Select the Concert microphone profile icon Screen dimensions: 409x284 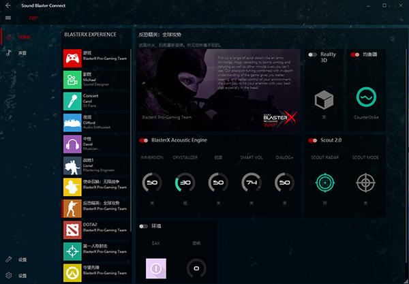coord(72,101)
